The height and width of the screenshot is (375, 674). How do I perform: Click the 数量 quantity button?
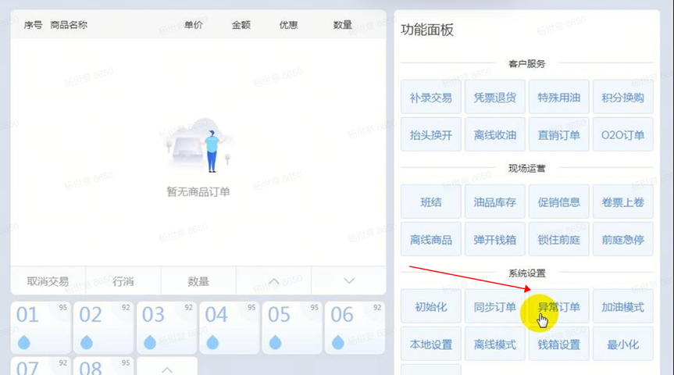198,281
